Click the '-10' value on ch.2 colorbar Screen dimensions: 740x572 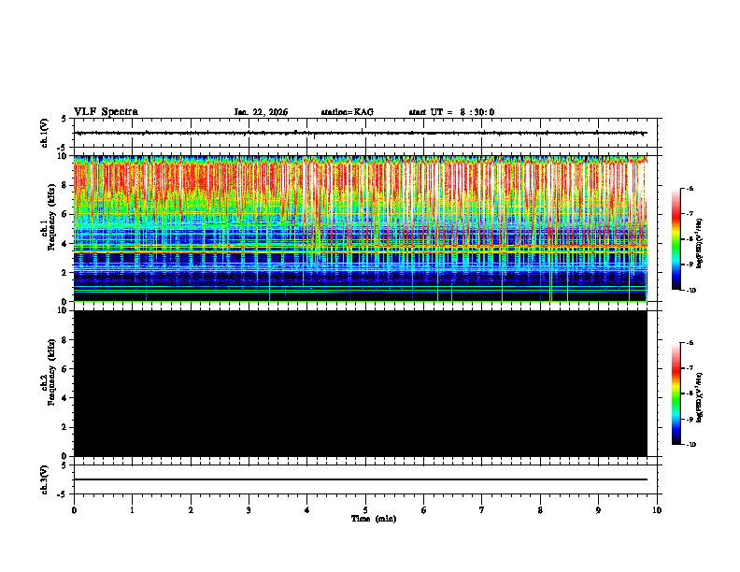690,445
